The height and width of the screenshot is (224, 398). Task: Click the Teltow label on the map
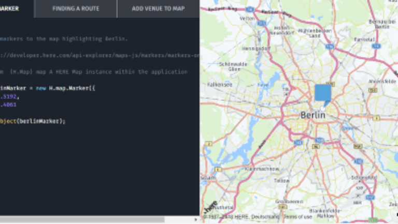(281, 181)
